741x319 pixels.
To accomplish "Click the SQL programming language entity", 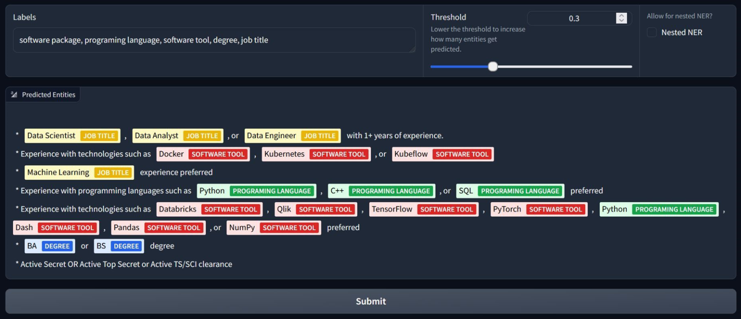I will pyautogui.click(x=510, y=191).
